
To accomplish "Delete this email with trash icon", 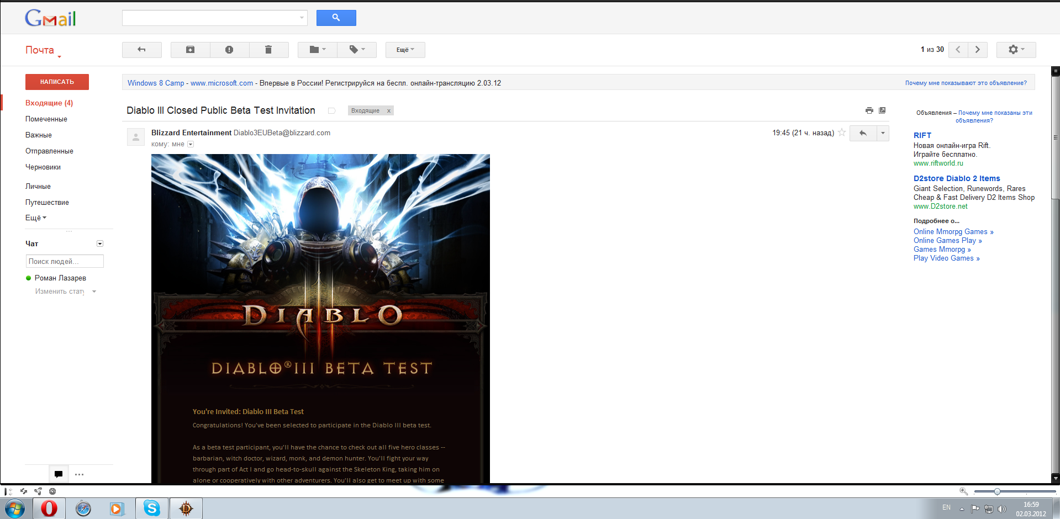I will (268, 50).
